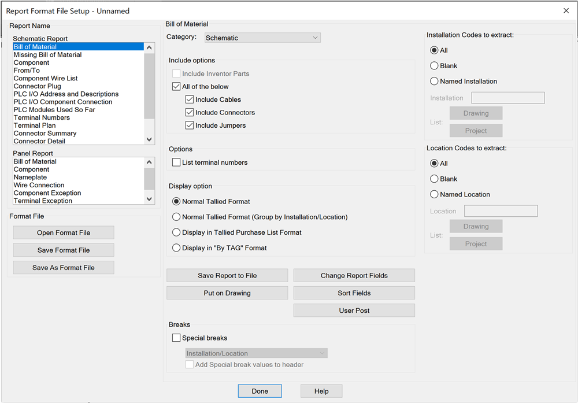This screenshot has width=578, height=403.
Task: Click the Schematic Report list scroll up arrow
Action: [x=149, y=47]
